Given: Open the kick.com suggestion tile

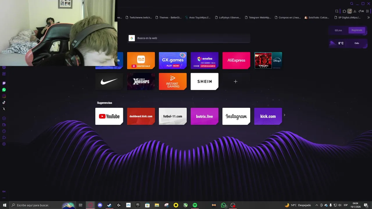Looking at the screenshot, I should coord(268,116).
